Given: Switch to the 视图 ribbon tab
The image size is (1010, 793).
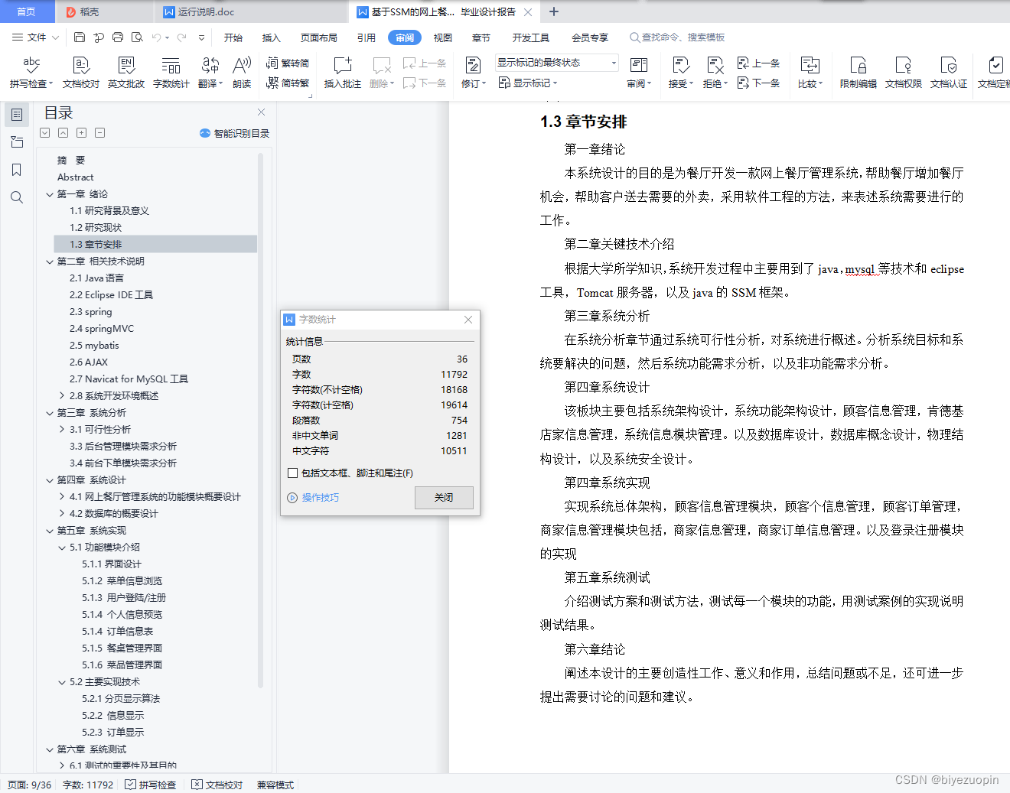Looking at the screenshot, I should 443,37.
